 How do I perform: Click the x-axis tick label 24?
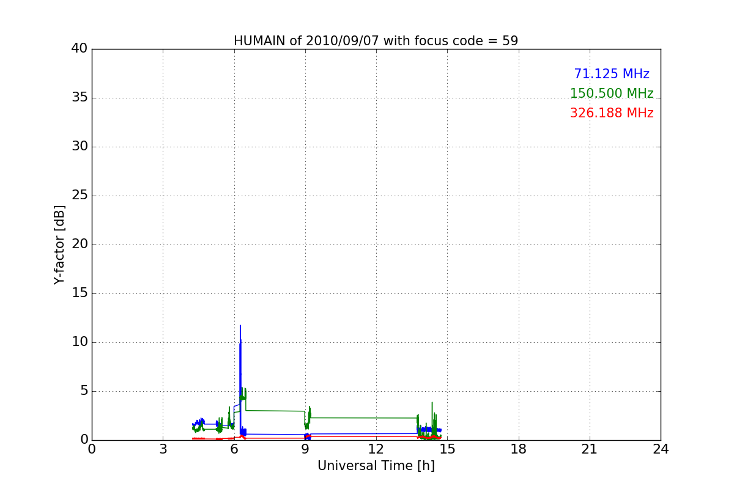click(x=661, y=449)
